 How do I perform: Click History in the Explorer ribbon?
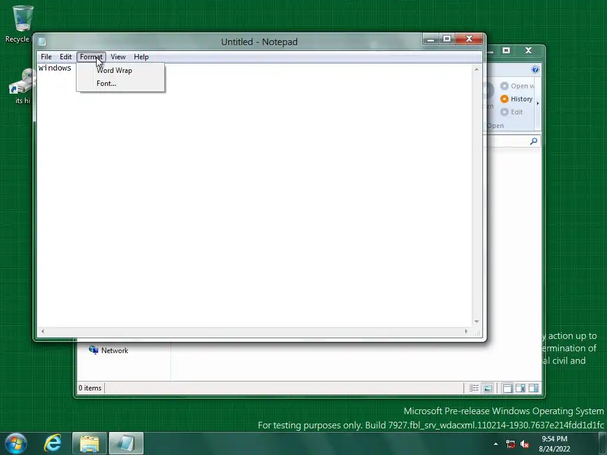517,99
